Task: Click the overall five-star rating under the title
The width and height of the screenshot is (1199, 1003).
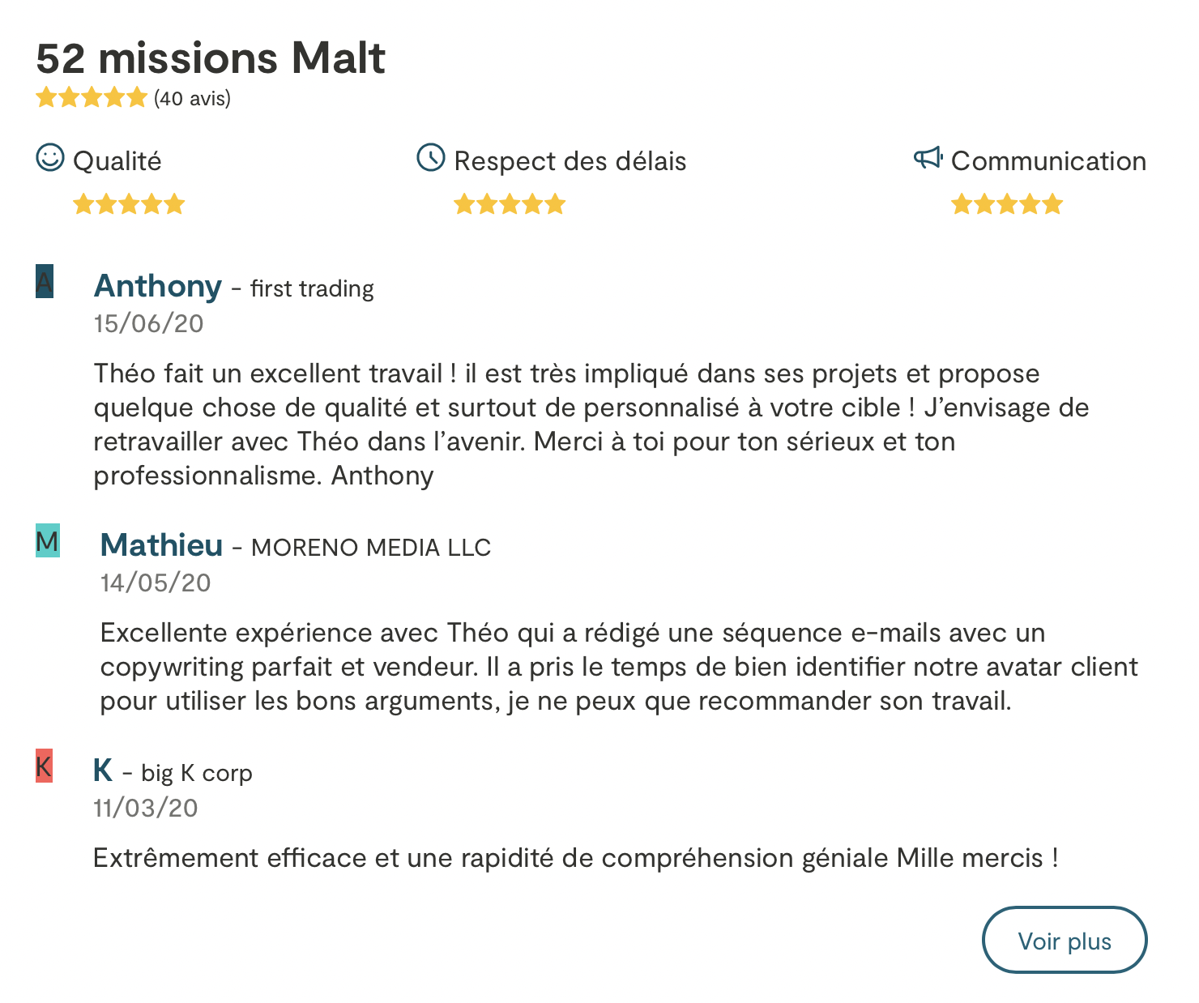Action: 92,98
